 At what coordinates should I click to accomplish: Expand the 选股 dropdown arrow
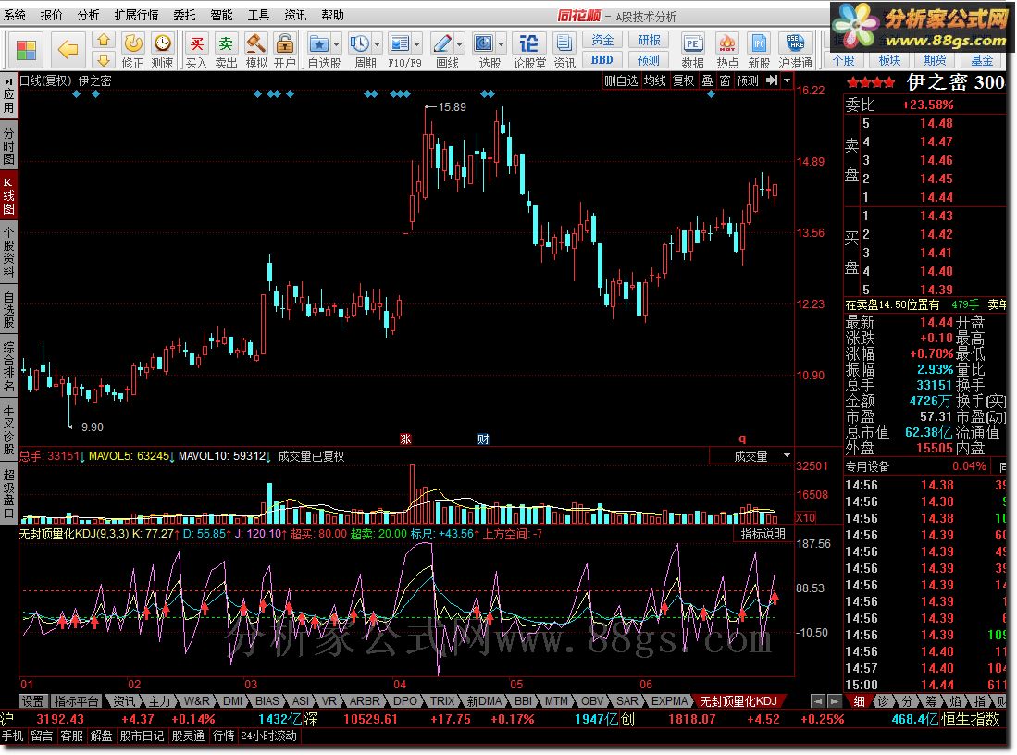501,44
